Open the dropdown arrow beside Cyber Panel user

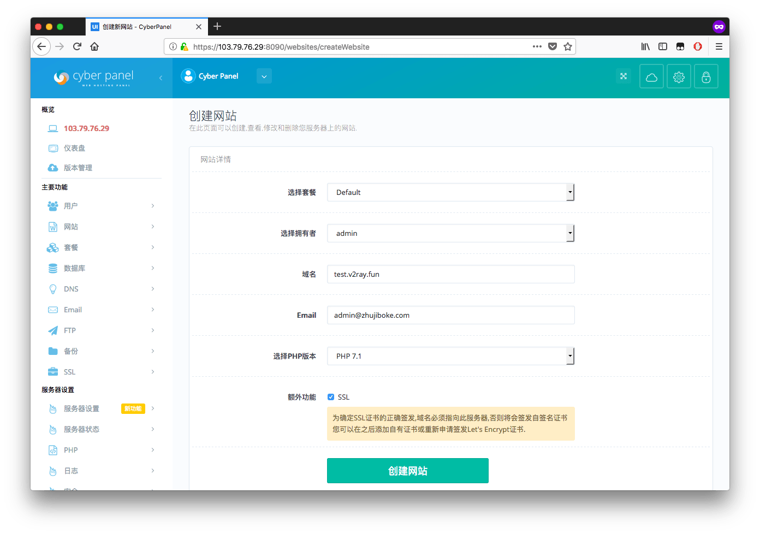click(x=264, y=76)
